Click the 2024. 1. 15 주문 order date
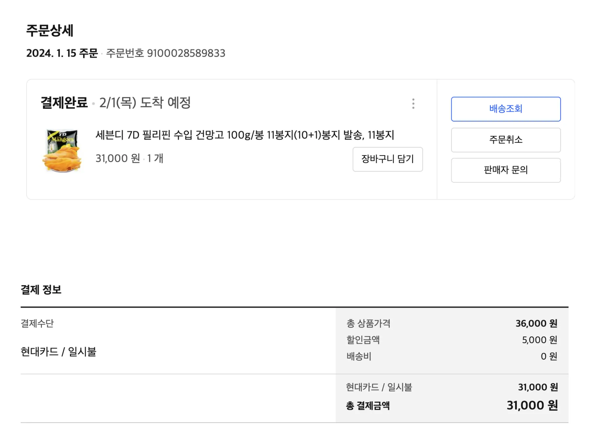This screenshot has height=448, width=595. [62, 53]
